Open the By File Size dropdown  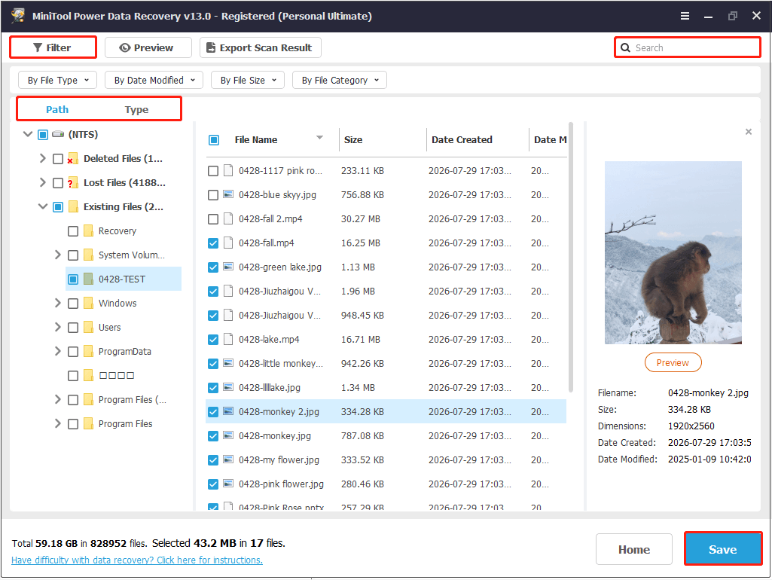pyautogui.click(x=248, y=81)
